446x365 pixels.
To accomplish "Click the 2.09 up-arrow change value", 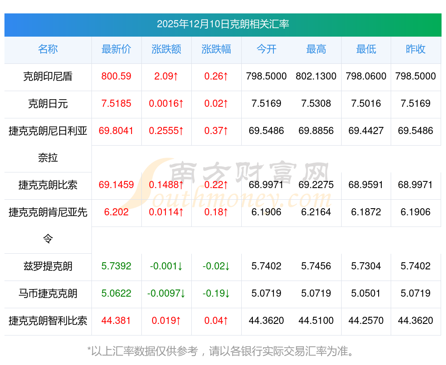I will coord(166,76).
